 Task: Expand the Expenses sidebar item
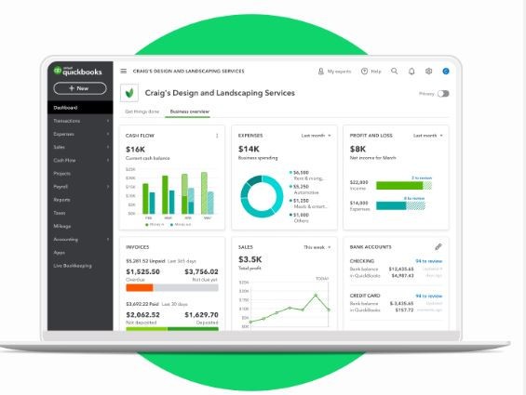(80, 134)
